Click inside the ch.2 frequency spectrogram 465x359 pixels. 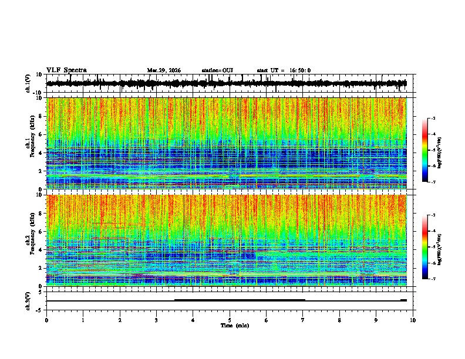click(x=226, y=241)
